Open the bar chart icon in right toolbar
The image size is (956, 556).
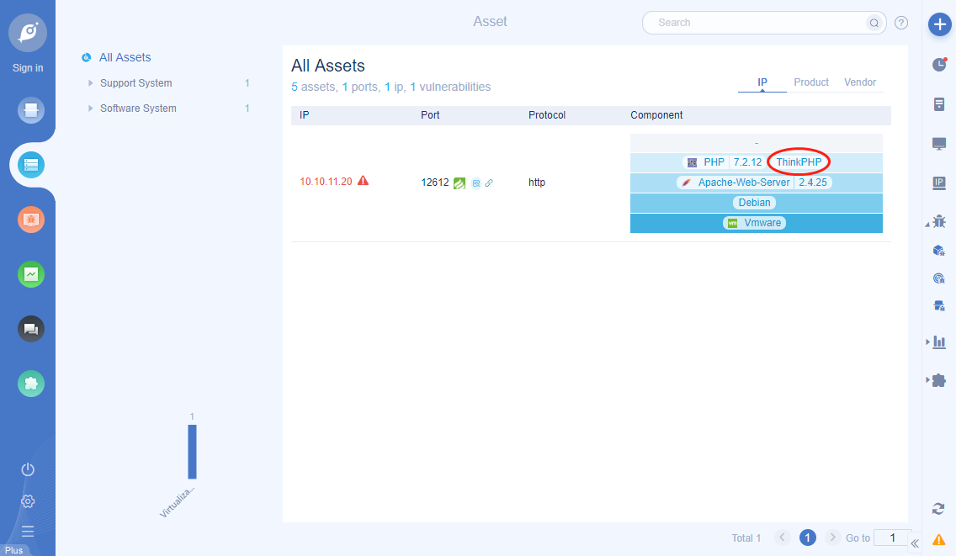coord(939,342)
